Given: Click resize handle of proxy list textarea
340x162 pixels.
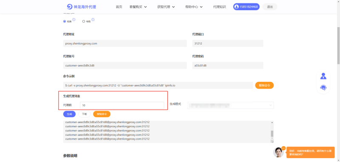Looking at the screenshot, I should tap(272, 141).
